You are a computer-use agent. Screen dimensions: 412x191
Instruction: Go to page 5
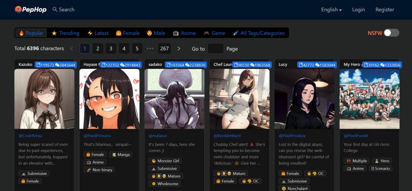tap(137, 49)
